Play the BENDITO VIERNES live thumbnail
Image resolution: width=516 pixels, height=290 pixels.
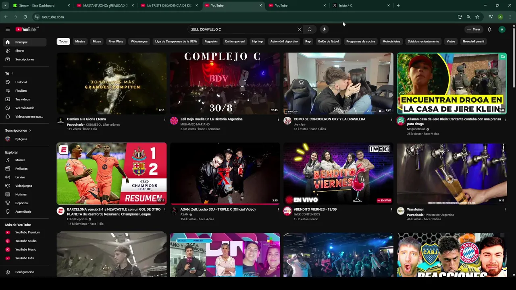pos(338,173)
